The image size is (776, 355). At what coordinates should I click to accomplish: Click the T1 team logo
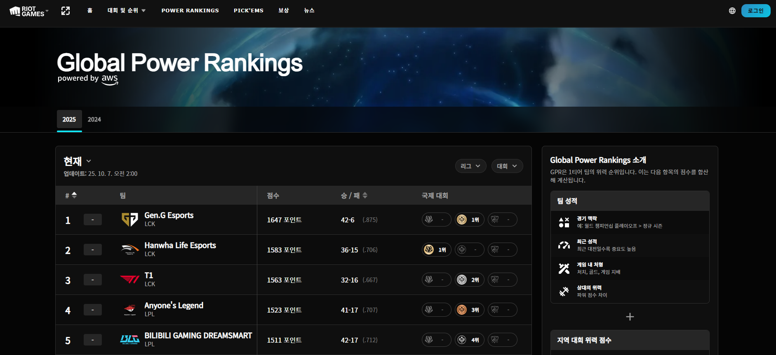coord(130,280)
